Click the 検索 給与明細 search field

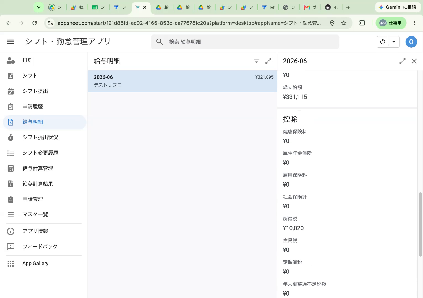pyautogui.click(x=245, y=42)
